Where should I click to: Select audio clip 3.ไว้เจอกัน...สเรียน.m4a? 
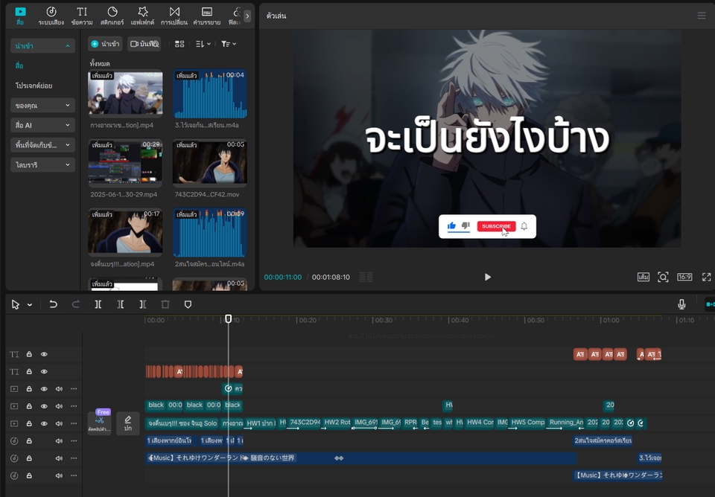click(210, 94)
